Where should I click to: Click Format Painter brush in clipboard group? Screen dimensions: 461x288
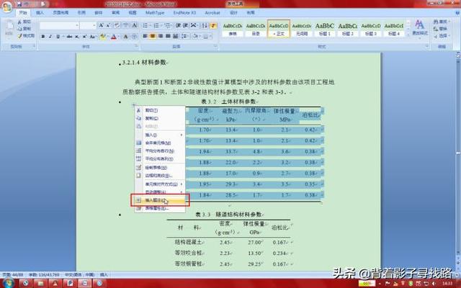(x=26, y=36)
